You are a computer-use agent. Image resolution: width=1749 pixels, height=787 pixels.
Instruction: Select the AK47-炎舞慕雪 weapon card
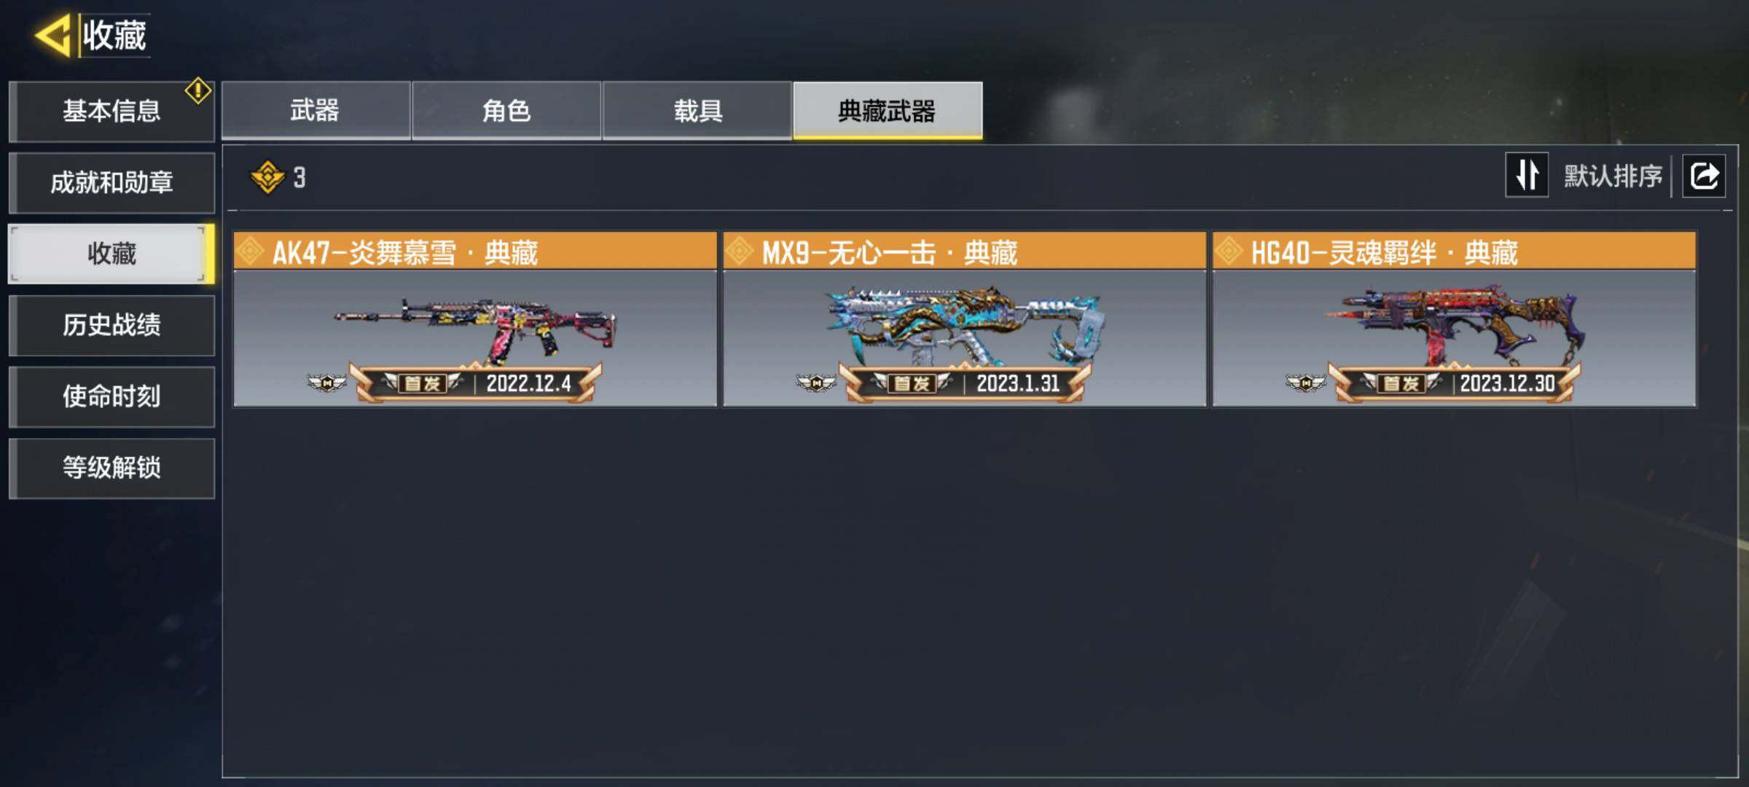475,319
